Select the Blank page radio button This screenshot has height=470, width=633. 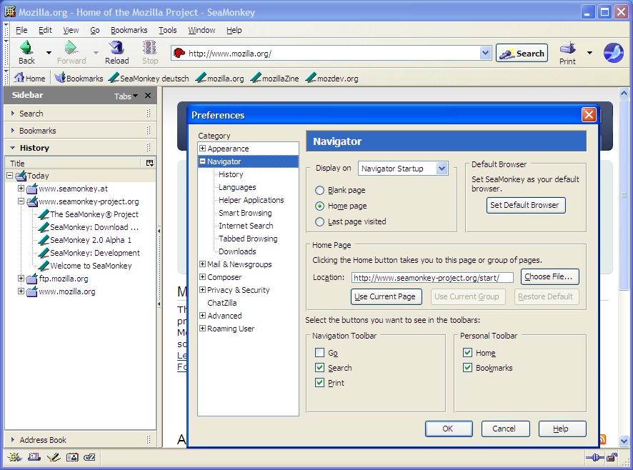(x=320, y=191)
